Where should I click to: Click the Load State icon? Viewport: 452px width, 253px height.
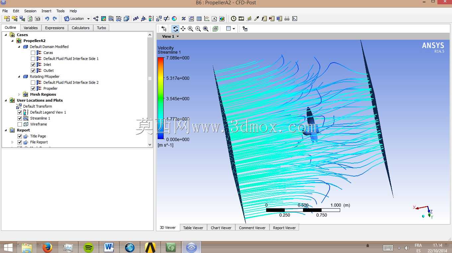point(15,19)
